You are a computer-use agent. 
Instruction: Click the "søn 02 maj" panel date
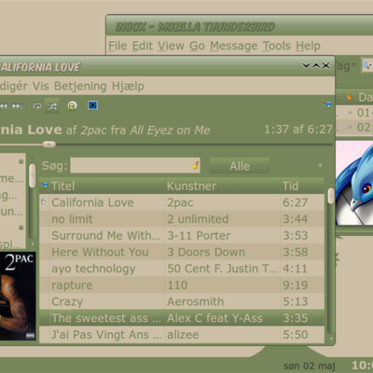(310, 366)
